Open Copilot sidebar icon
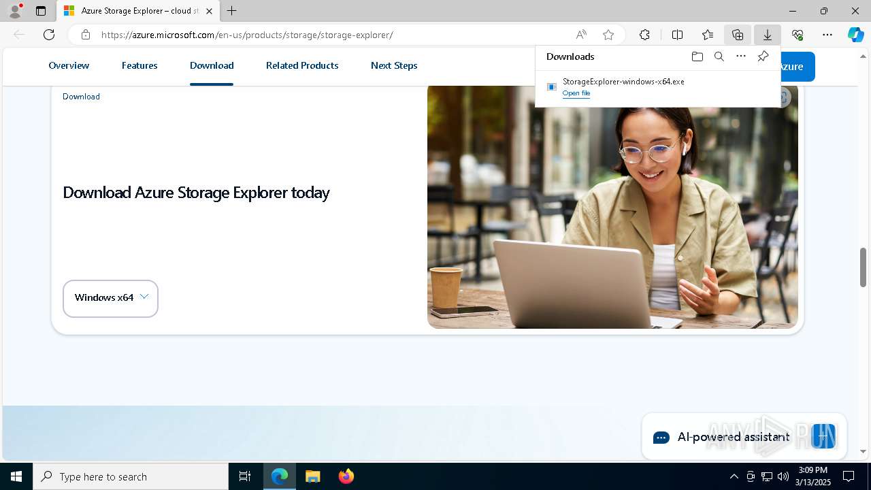 tap(855, 35)
